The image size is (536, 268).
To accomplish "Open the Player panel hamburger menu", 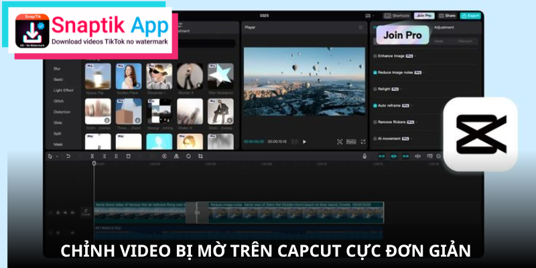I will tap(360, 27).
